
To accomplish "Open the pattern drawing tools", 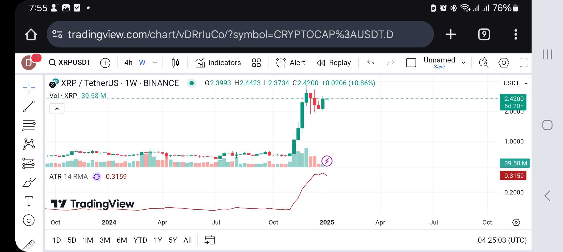I will tap(29, 144).
